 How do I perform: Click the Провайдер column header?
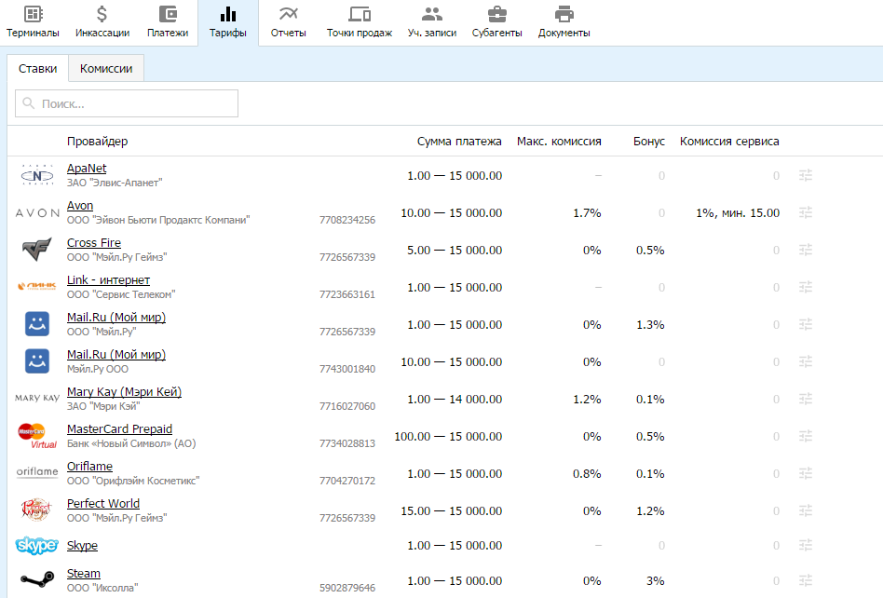tap(98, 142)
